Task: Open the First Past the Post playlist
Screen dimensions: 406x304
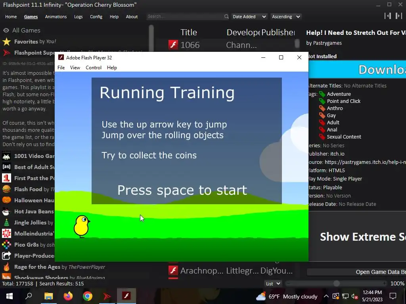Action: pyautogui.click(x=28, y=178)
